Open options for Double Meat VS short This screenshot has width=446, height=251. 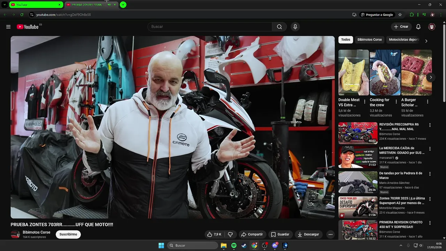pyautogui.click(x=365, y=102)
